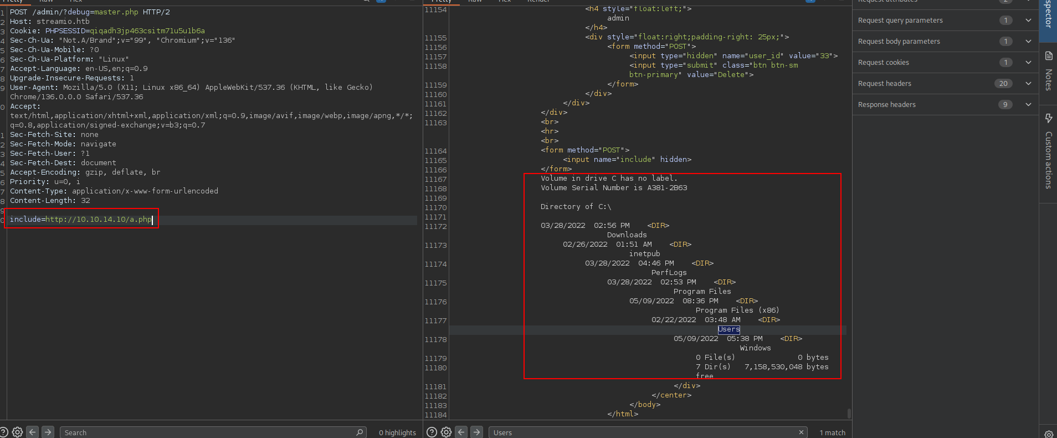Click the '1 match' counter
This screenshot has height=438, width=1057.
click(833, 432)
